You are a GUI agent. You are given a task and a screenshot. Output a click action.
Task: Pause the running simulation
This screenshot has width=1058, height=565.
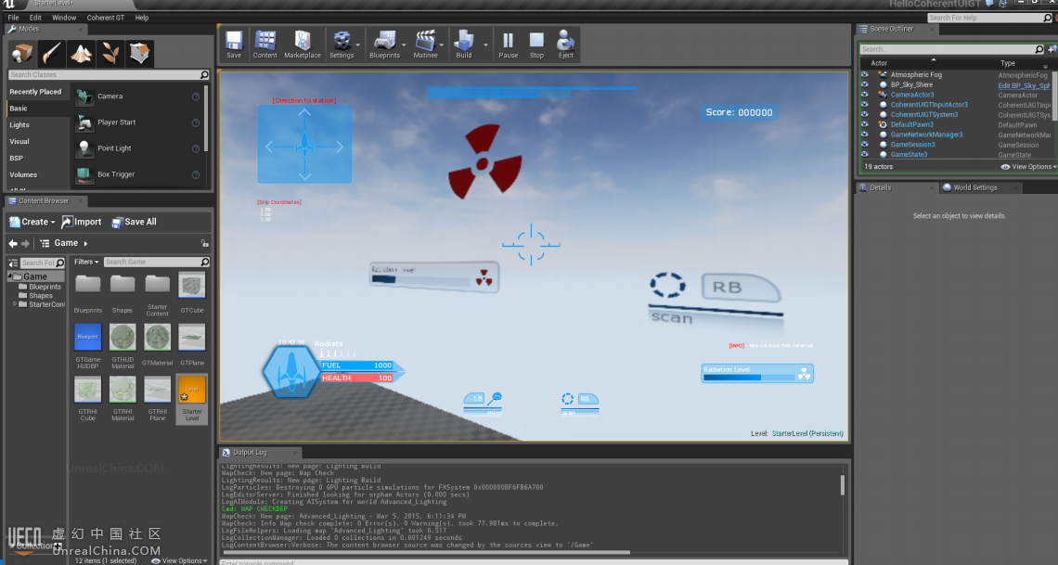click(x=508, y=45)
